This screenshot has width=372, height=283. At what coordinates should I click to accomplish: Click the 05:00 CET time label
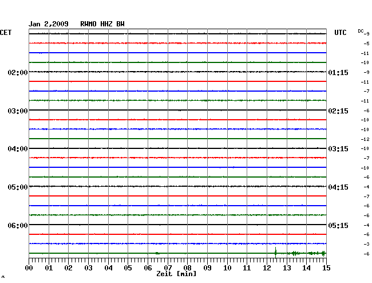(18, 187)
